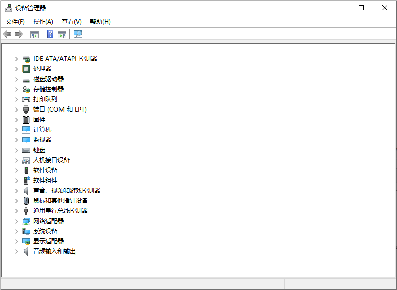
Task: Close the 设备管理器 window
Action: click(x=385, y=8)
